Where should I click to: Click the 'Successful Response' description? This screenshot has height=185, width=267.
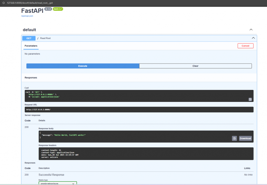(51, 175)
